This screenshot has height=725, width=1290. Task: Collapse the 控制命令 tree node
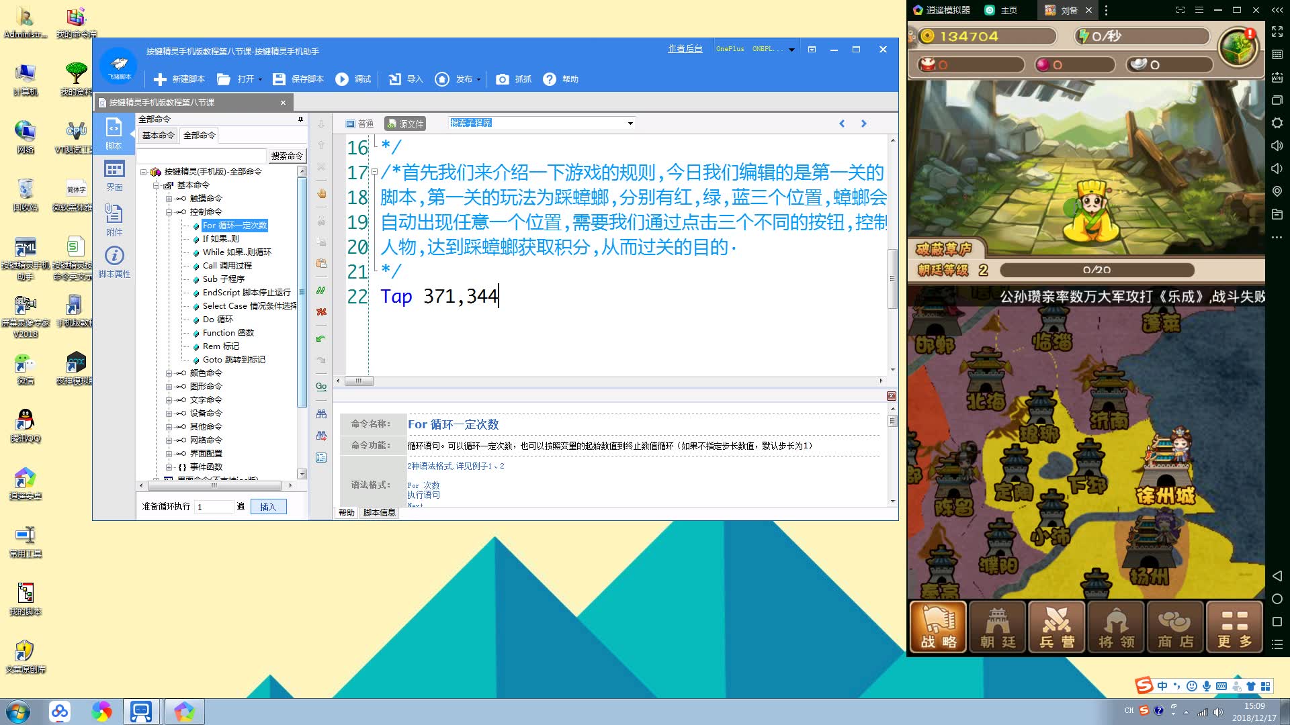coord(169,212)
